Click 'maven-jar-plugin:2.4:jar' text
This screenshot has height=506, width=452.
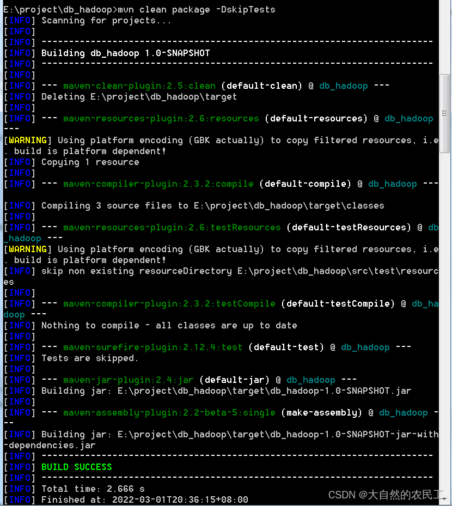[129, 380]
